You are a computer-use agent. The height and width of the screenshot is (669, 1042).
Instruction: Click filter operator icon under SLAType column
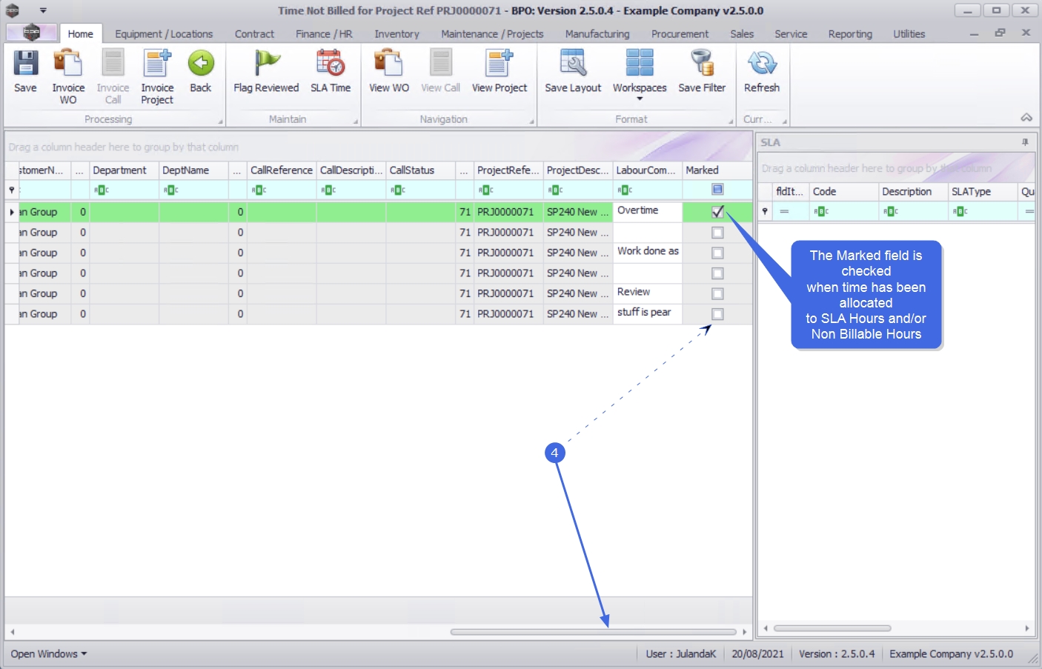[x=960, y=212]
